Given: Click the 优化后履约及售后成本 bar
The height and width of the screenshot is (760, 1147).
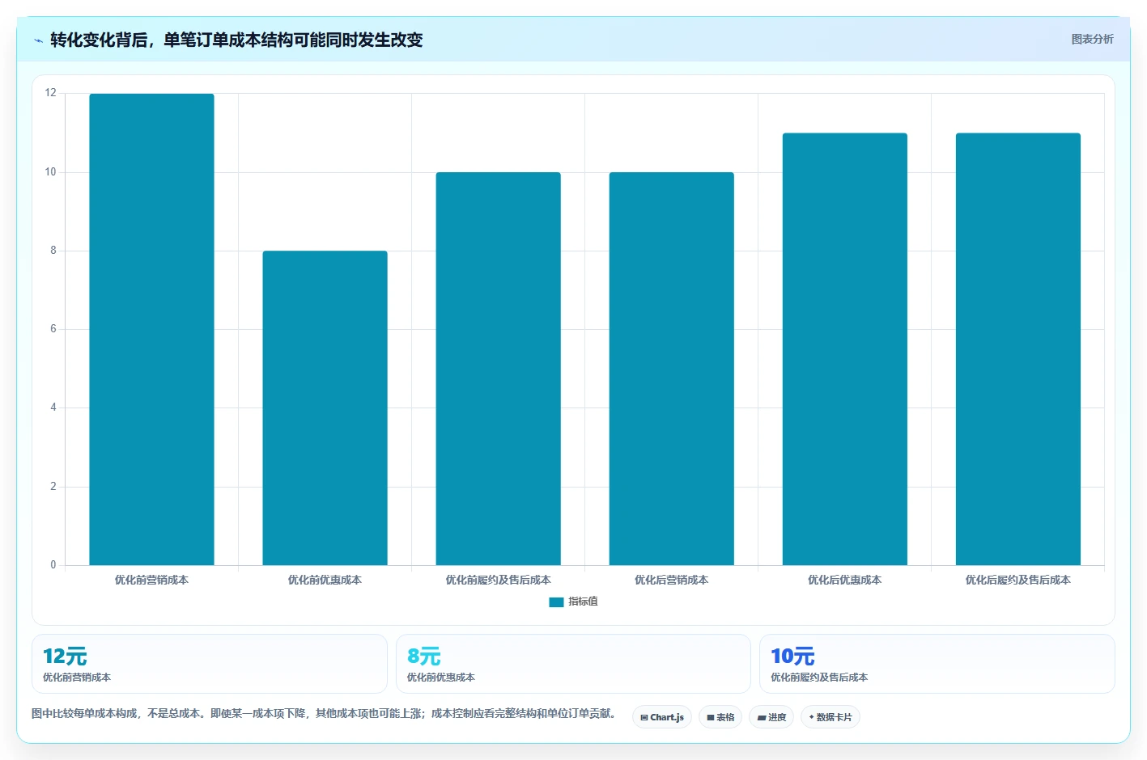Looking at the screenshot, I should pyautogui.click(x=1017, y=349).
